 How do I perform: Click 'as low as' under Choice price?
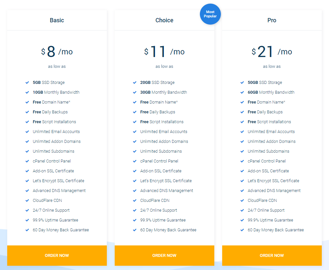pos(164,67)
